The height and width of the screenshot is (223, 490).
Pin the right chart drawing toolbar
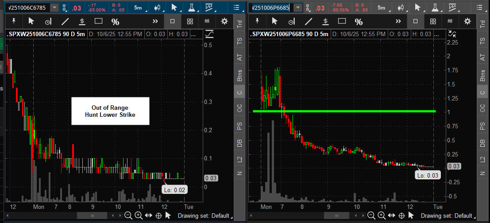[x=257, y=21]
